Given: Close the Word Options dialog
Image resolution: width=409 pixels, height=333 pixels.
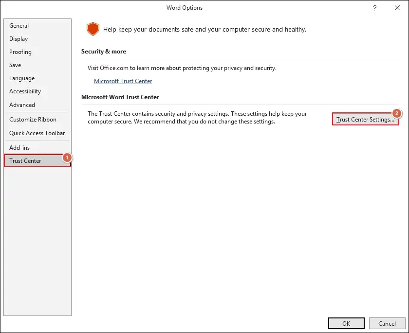Looking at the screenshot, I should coord(397,8).
